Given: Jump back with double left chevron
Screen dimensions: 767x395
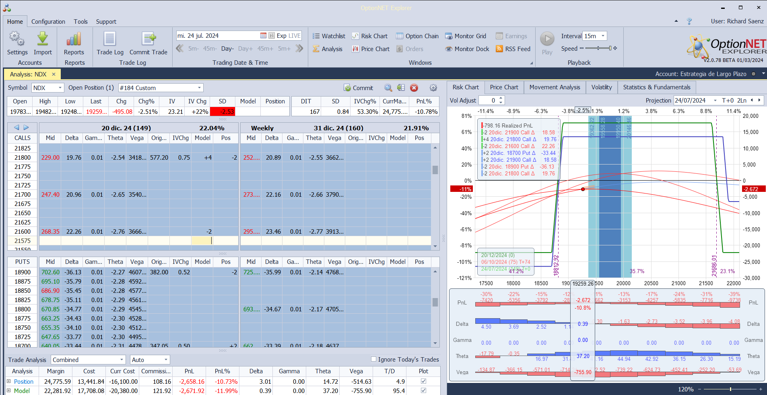Looking at the screenshot, I should tap(180, 48).
